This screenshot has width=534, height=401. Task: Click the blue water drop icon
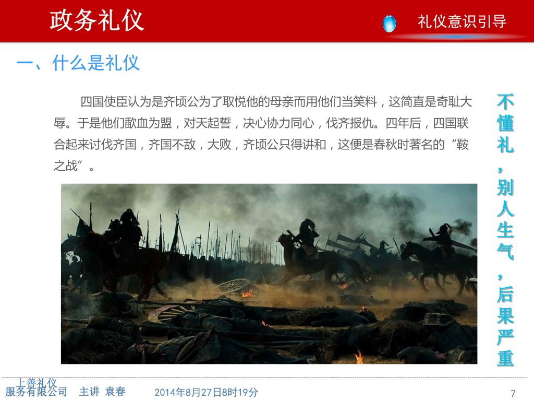[389, 23]
